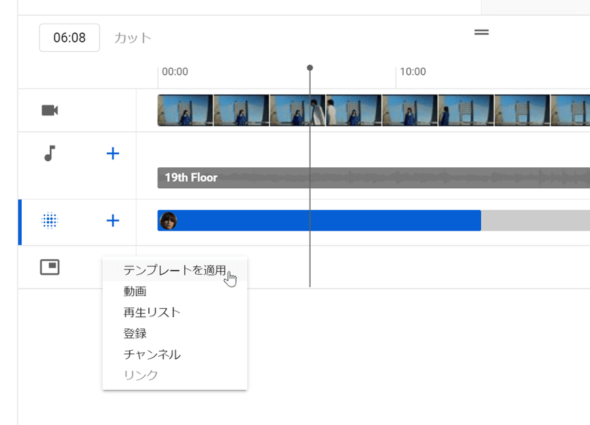The image size is (590, 425).
Task: Select the 19th Floor audio clip
Action: 367,178
